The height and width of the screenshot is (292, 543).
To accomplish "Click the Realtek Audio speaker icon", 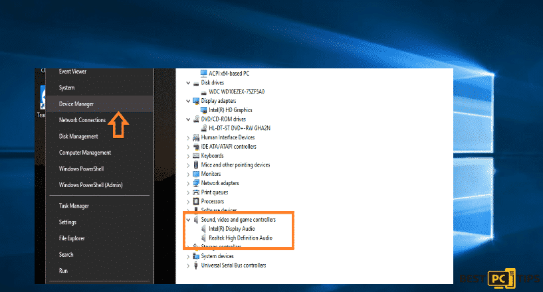I will 203,238.
